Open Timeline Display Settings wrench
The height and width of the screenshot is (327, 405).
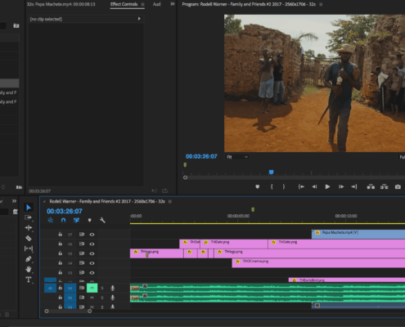102,220
